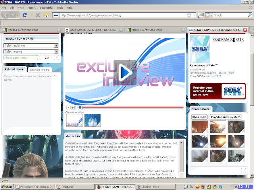This screenshot has width=254, height=190.
Task: Click the SEGA box art image
Action: pos(200,49)
